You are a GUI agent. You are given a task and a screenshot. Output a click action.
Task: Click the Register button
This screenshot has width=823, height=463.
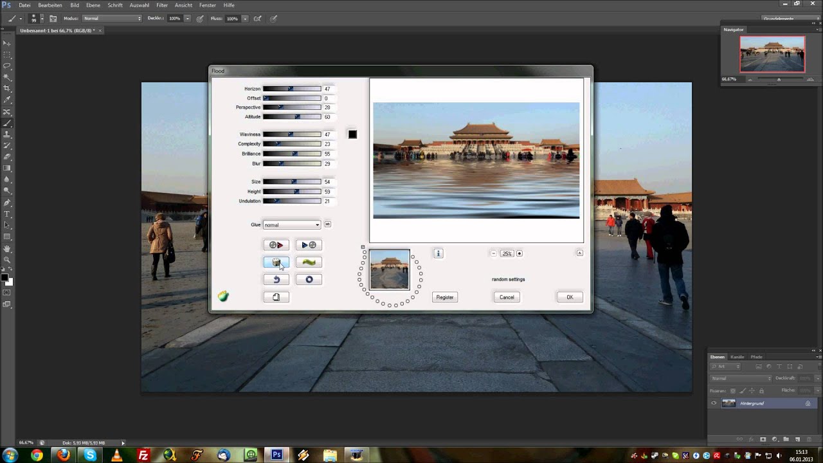(445, 297)
